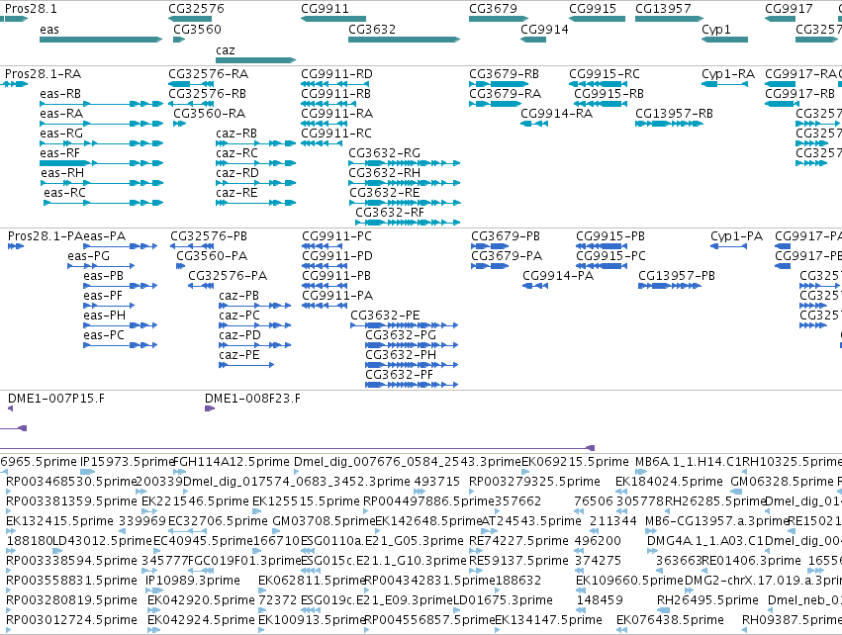
Task: Select transcript eas-RA
Action: point(102,124)
